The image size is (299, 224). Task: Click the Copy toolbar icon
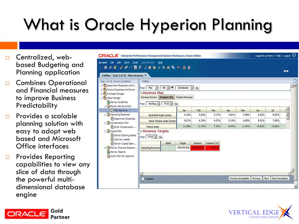coord(164,68)
